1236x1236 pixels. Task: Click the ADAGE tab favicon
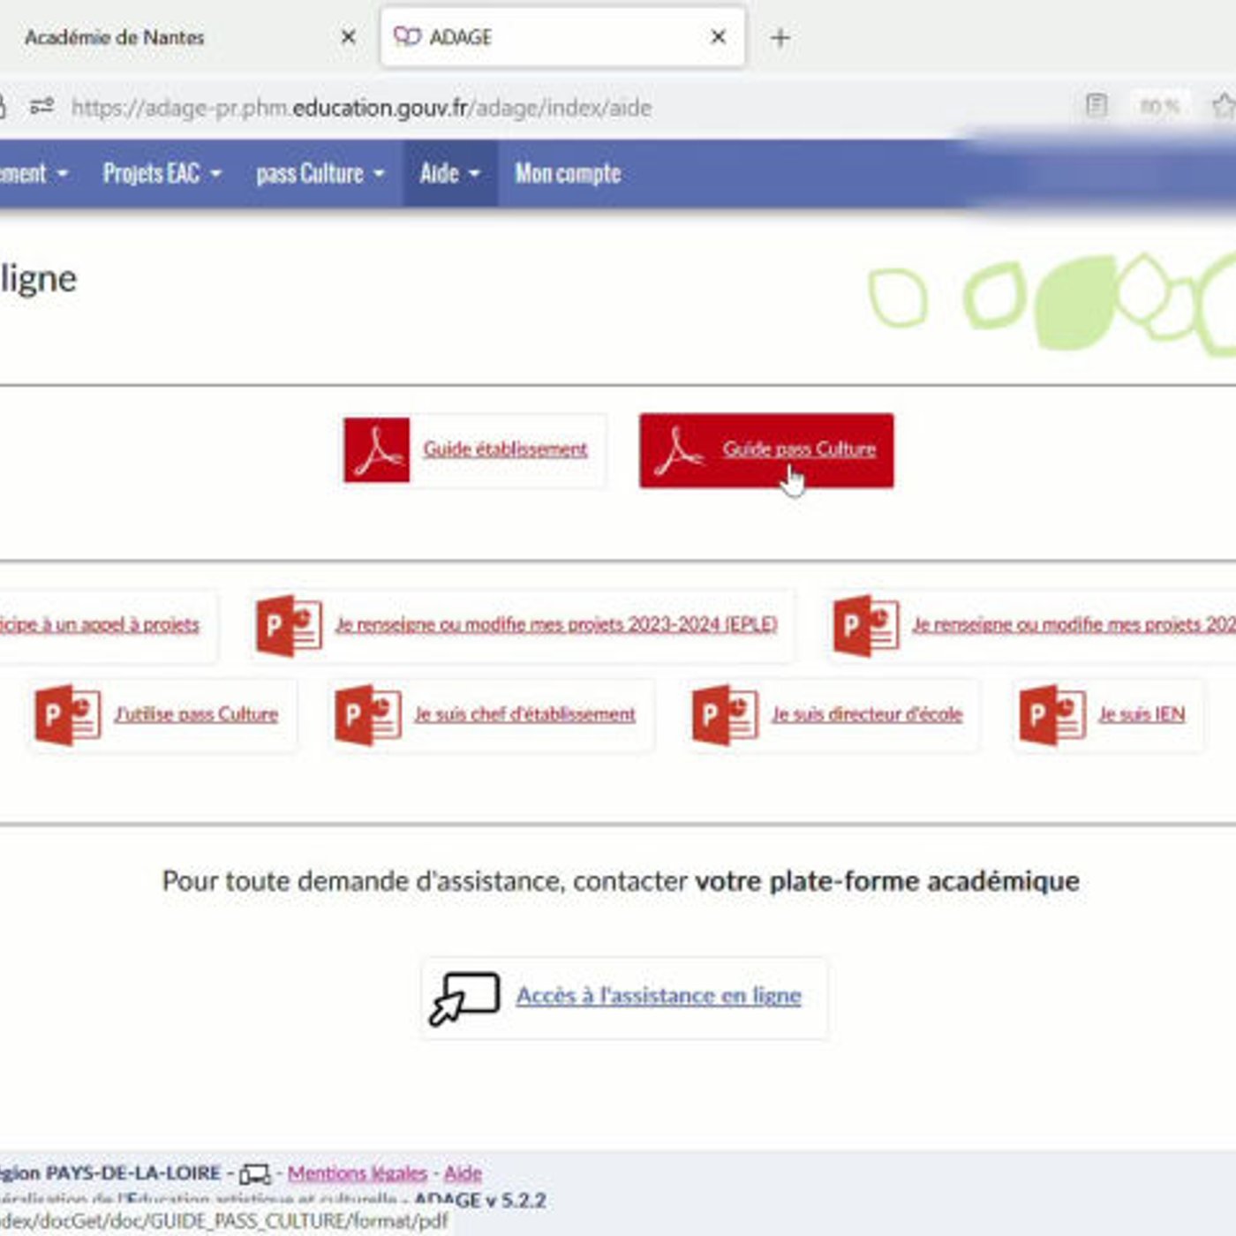pyautogui.click(x=407, y=36)
